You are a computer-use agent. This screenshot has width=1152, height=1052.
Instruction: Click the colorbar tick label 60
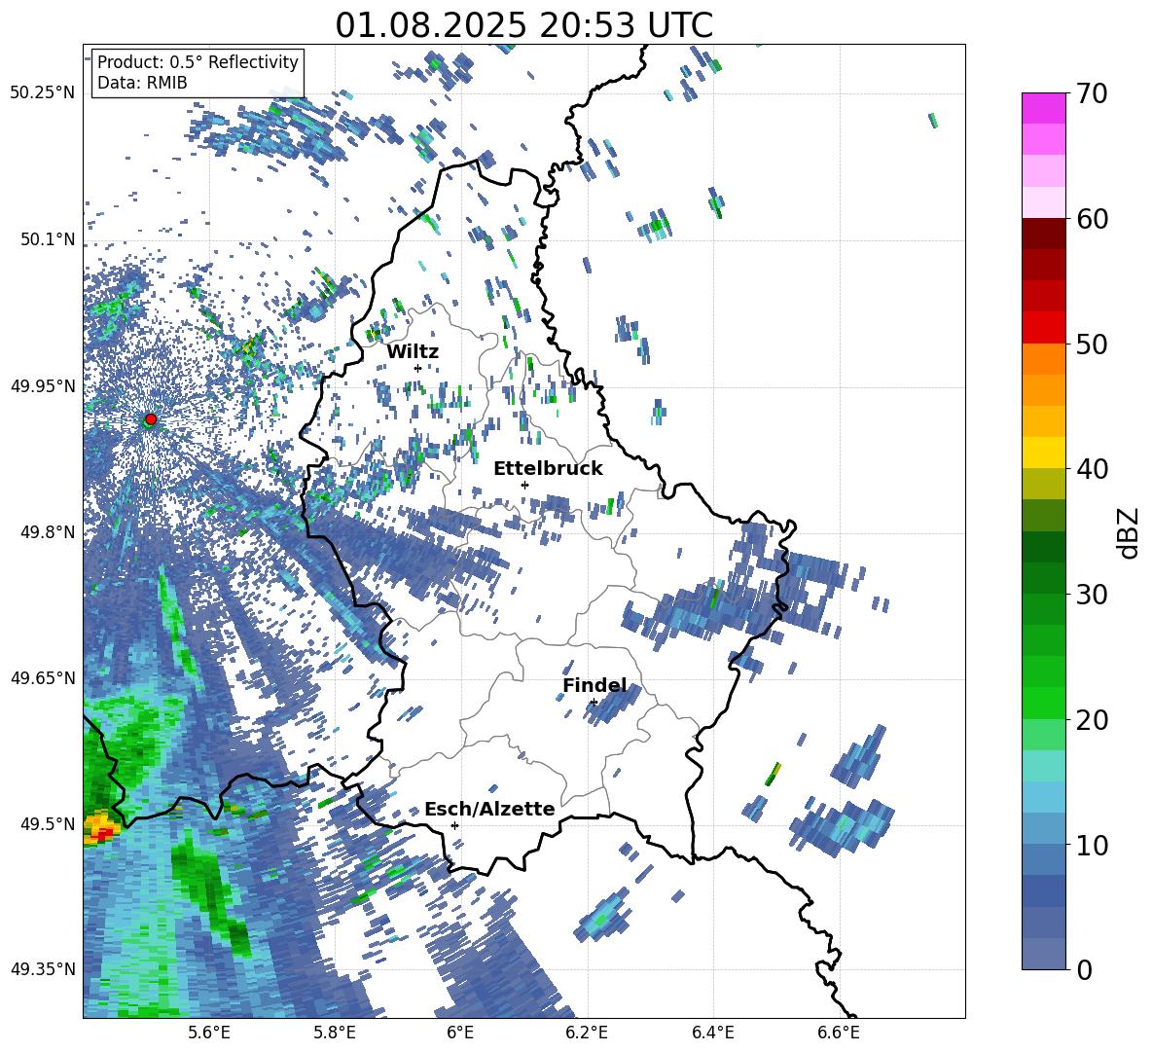pyautogui.click(x=1093, y=219)
